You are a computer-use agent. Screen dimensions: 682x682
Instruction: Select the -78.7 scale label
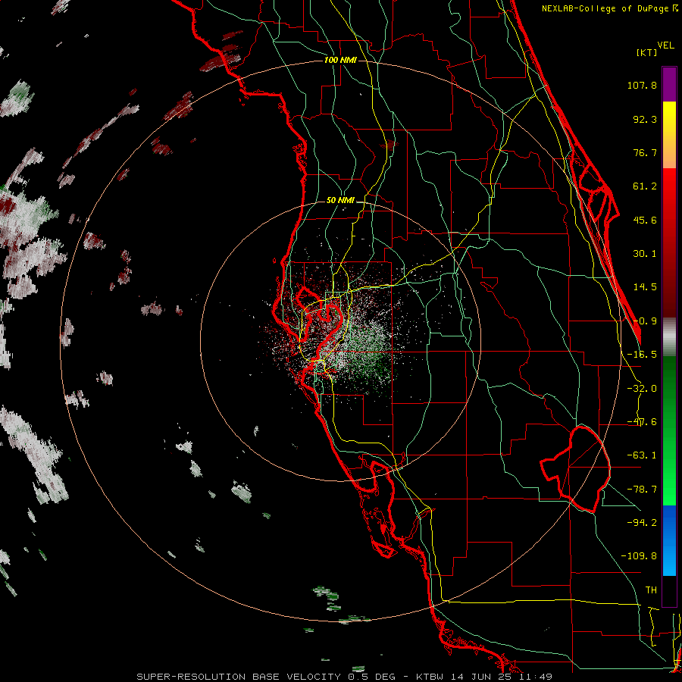tap(642, 490)
